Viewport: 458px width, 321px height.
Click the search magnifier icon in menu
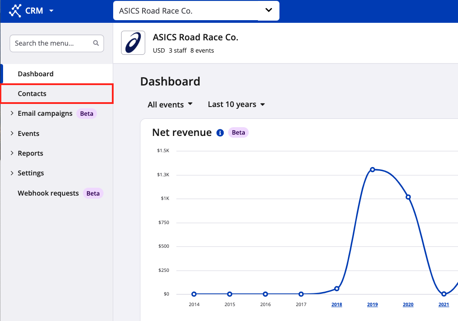[96, 43]
